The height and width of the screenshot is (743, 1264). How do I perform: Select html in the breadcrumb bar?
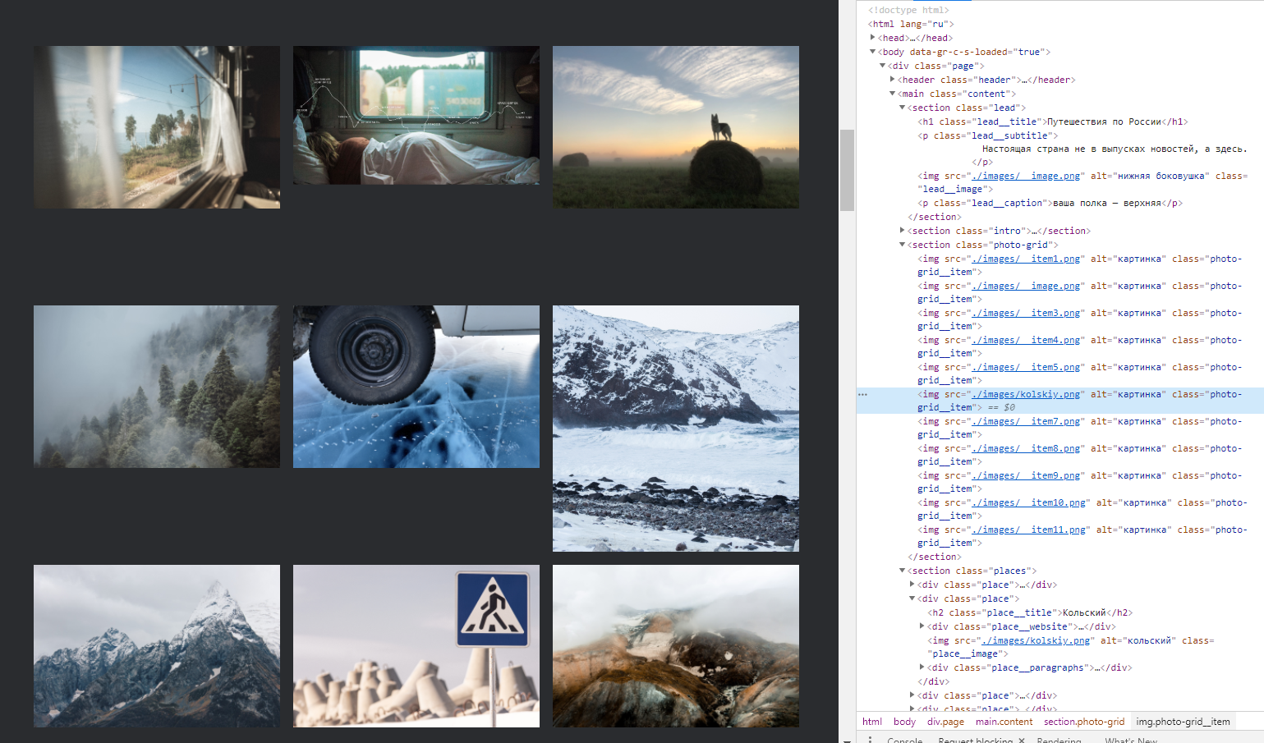[x=871, y=721]
